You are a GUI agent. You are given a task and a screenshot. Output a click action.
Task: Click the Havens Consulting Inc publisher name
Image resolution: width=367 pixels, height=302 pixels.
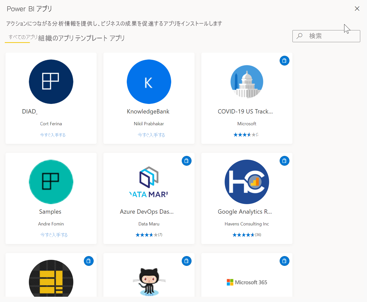point(247,224)
